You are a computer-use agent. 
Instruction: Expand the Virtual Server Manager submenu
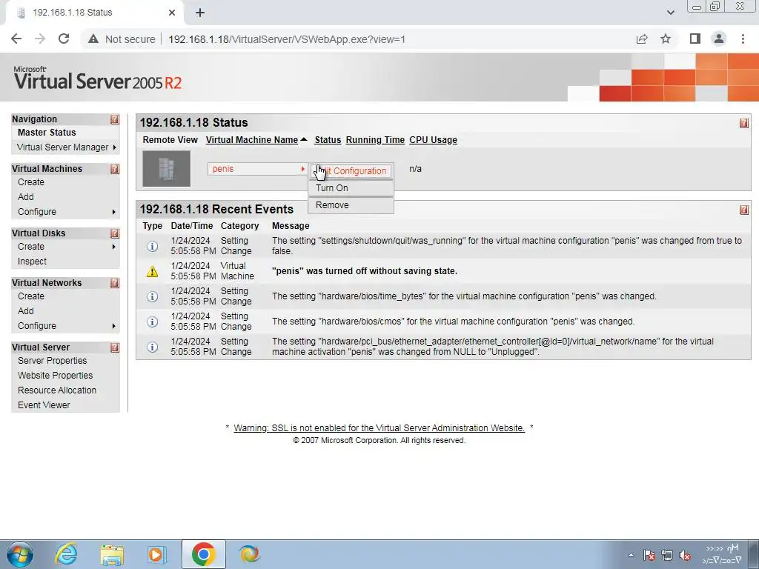pyautogui.click(x=115, y=147)
